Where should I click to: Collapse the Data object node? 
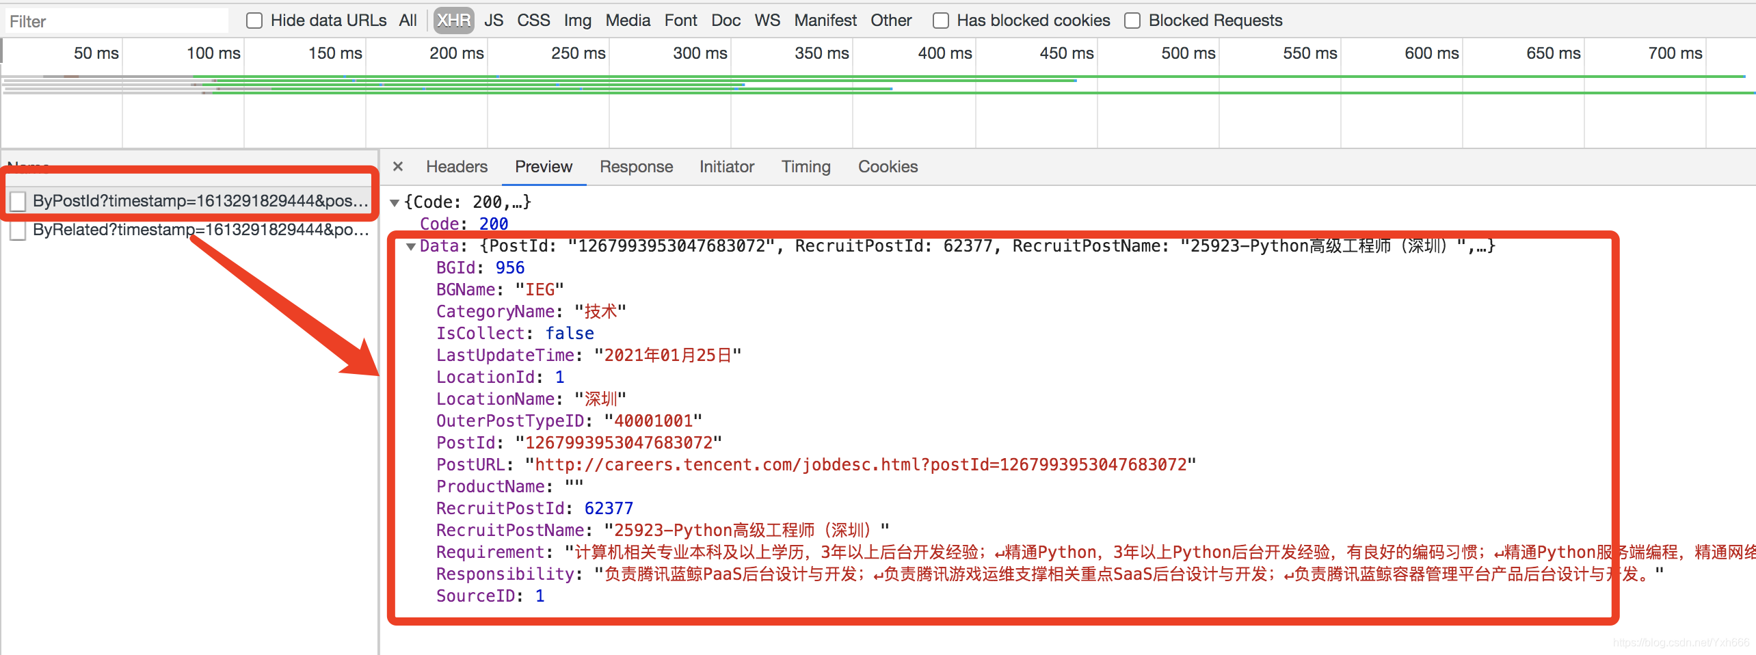coord(411,246)
